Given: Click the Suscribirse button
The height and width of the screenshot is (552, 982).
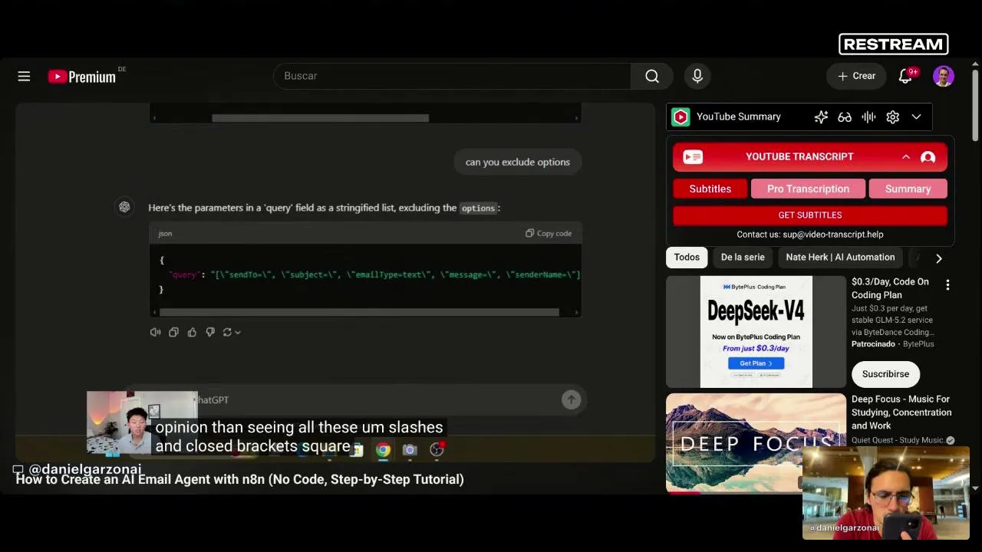Looking at the screenshot, I should 885,374.
